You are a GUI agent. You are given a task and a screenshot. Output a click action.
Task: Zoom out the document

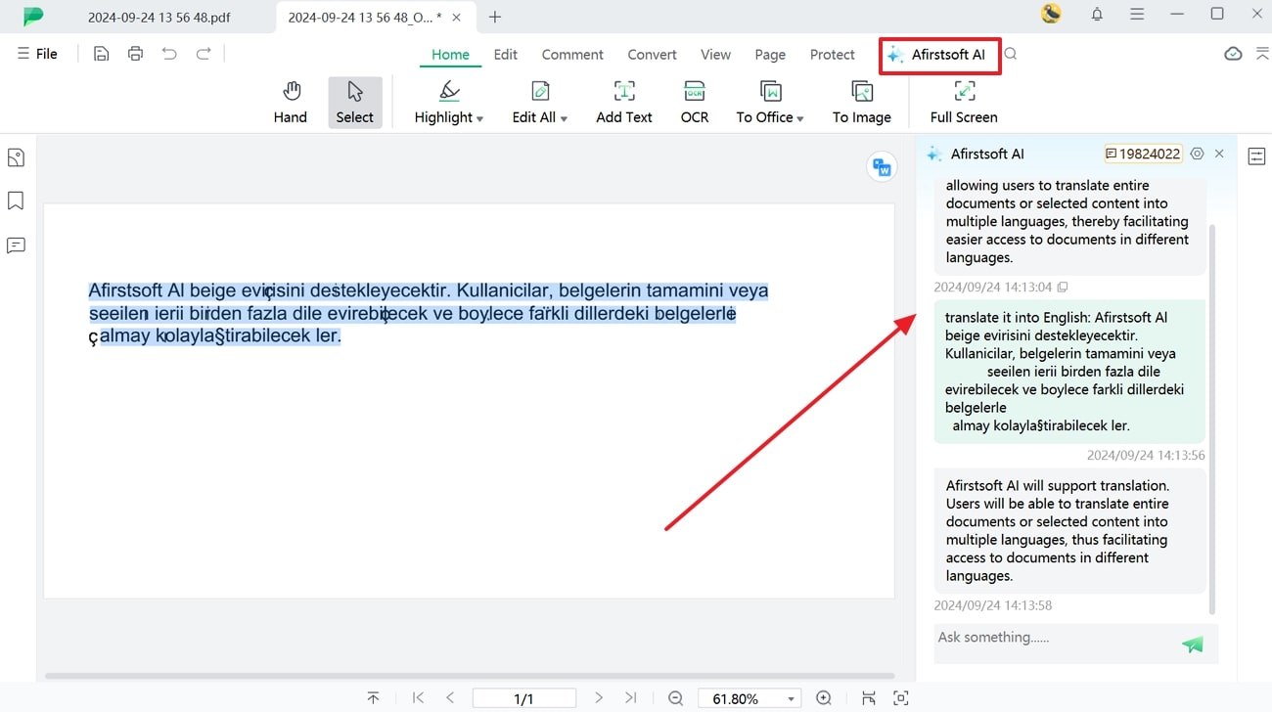tap(675, 698)
